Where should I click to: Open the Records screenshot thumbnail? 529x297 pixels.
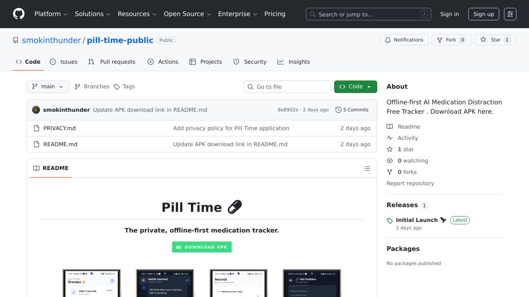tap(239, 283)
